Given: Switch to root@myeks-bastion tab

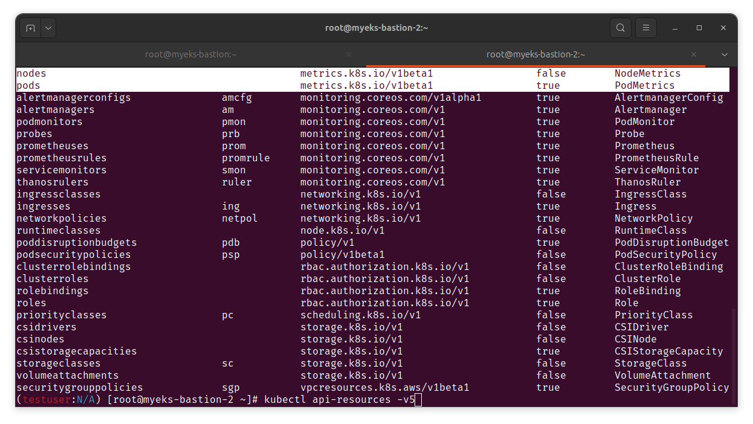Looking at the screenshot, I should coord(190,54).
